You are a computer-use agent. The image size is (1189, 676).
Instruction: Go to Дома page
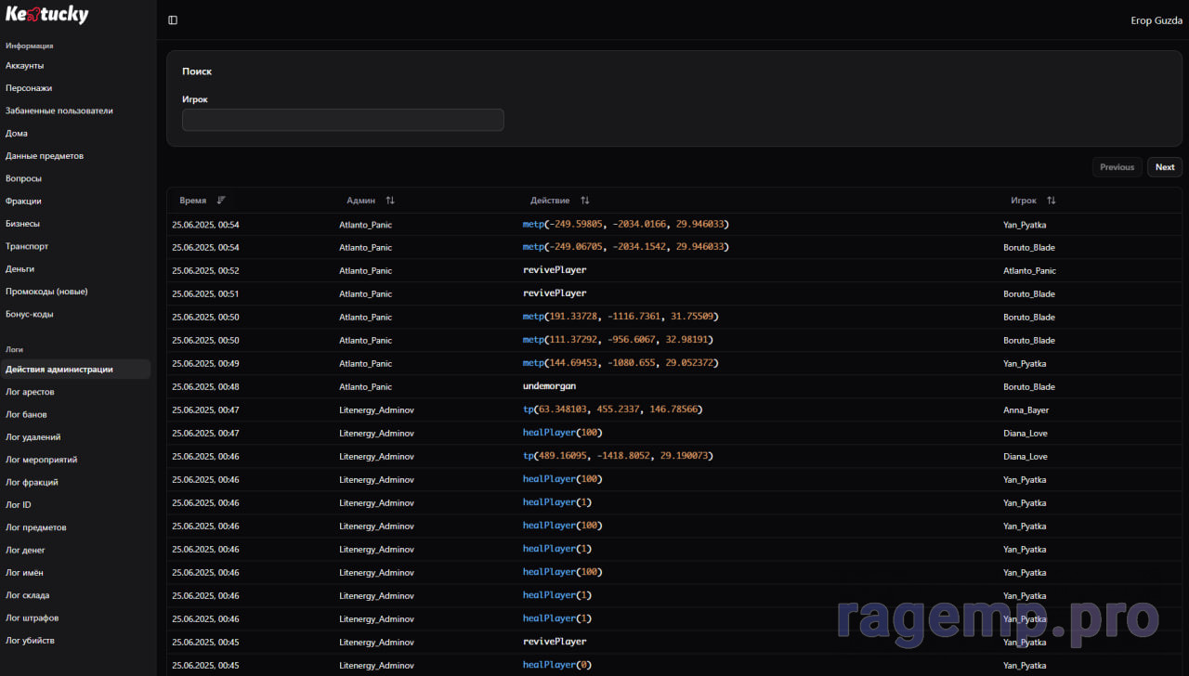(x=17, y=134)
